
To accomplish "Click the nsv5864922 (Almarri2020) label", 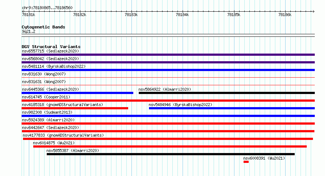I will (x=165, y=89).
